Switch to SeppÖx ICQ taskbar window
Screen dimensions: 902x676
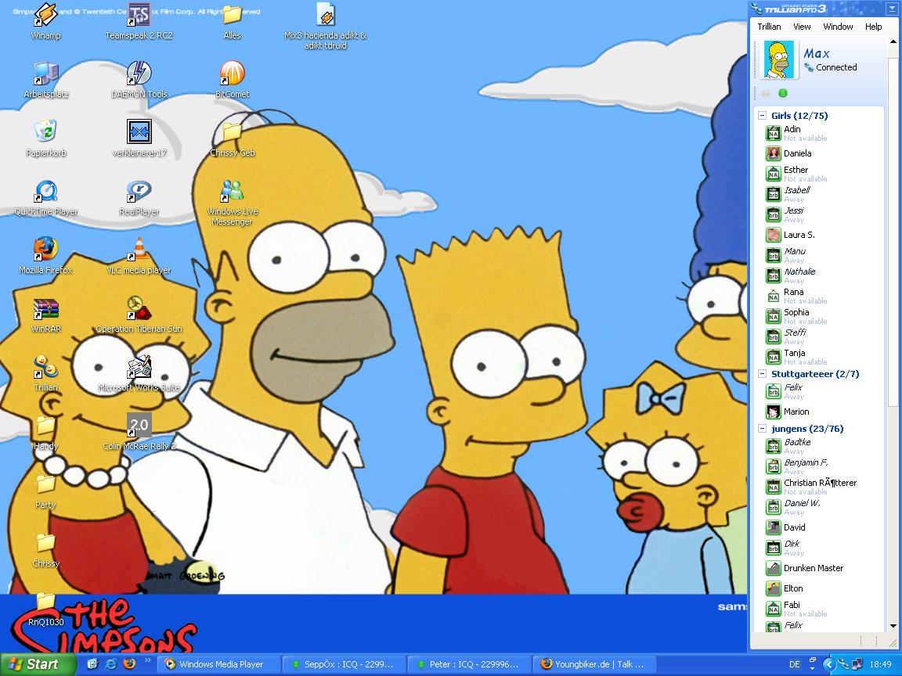click(346, 664)
